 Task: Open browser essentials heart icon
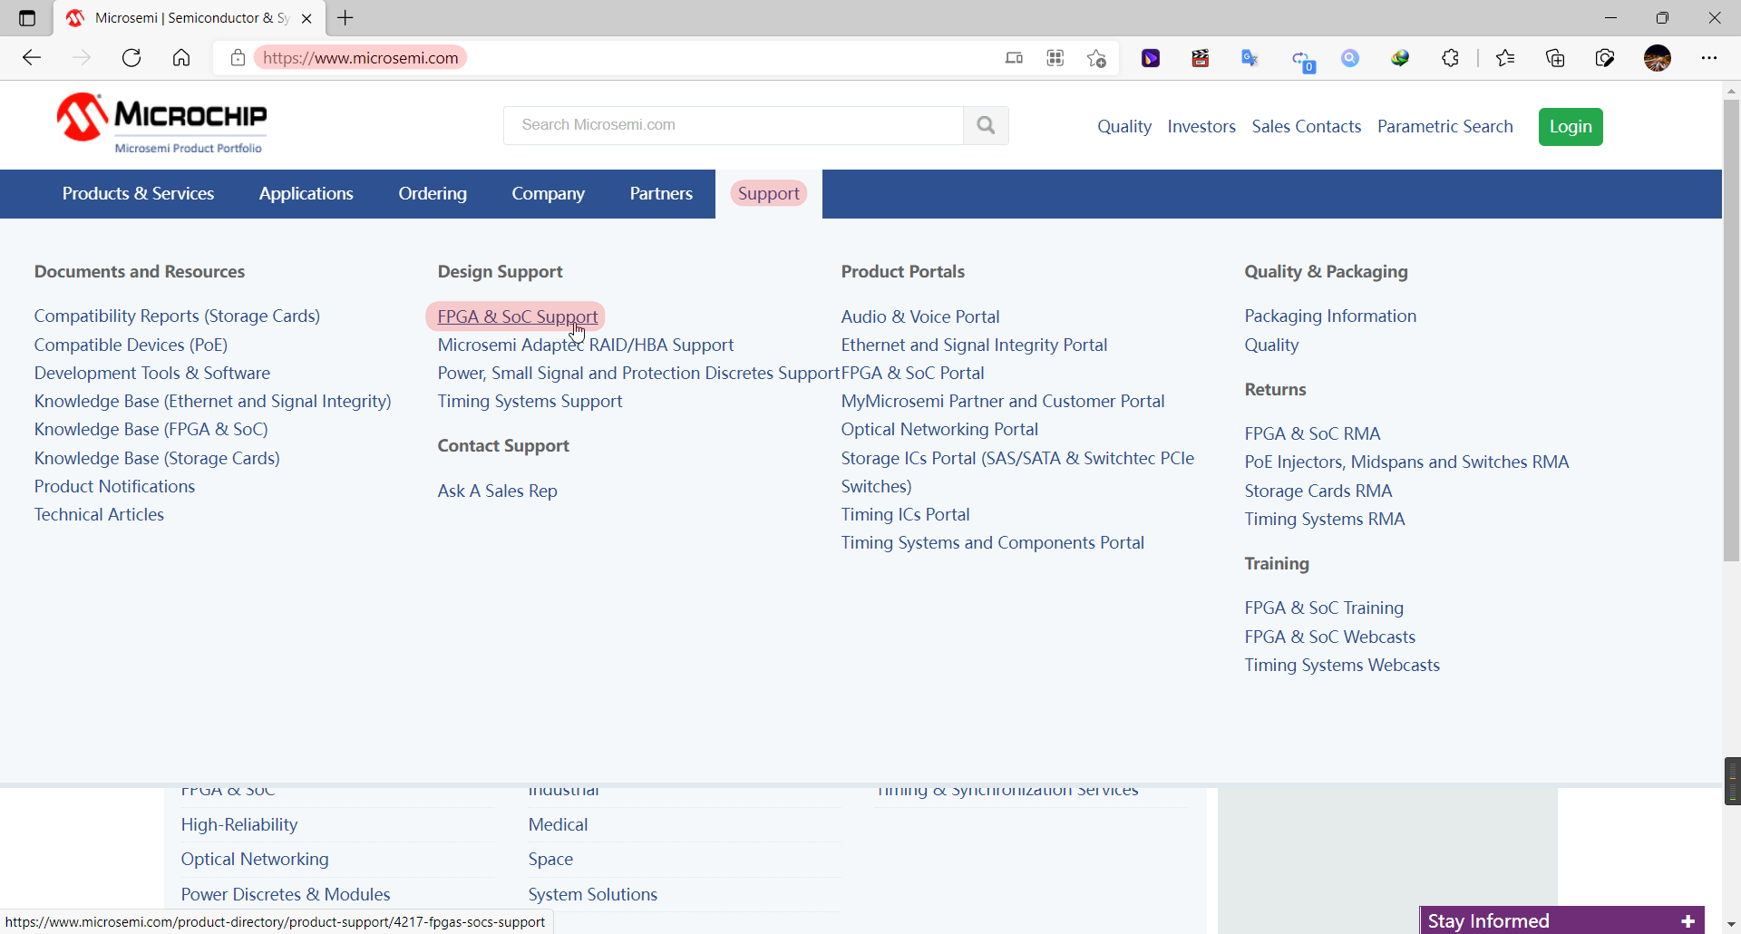click(1605, 58)
